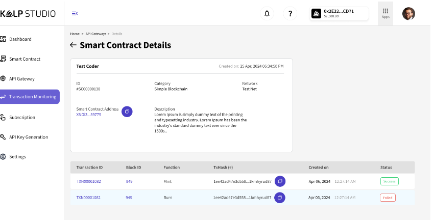Viewport: 435px width, 220px height.
Task: Copy the Smart Contract Address
Action: click(127, 111)
